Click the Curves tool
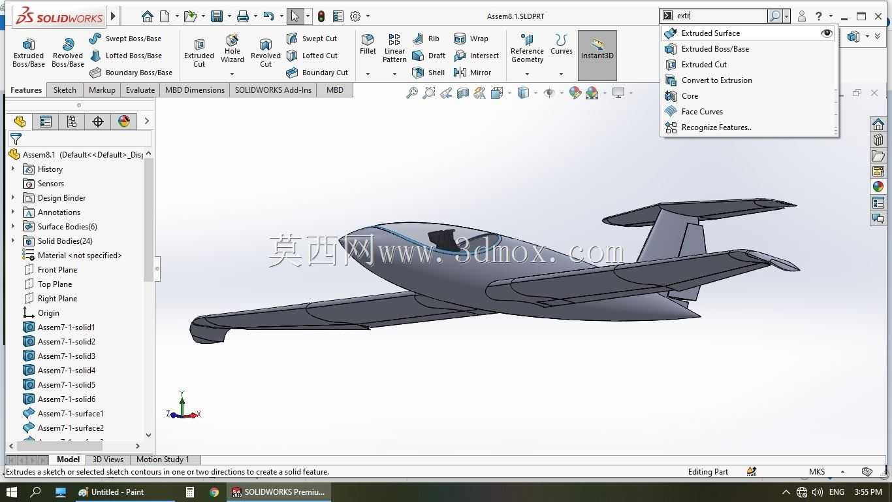Viewport: 892px width, 502px height. [x=561, y=44]
